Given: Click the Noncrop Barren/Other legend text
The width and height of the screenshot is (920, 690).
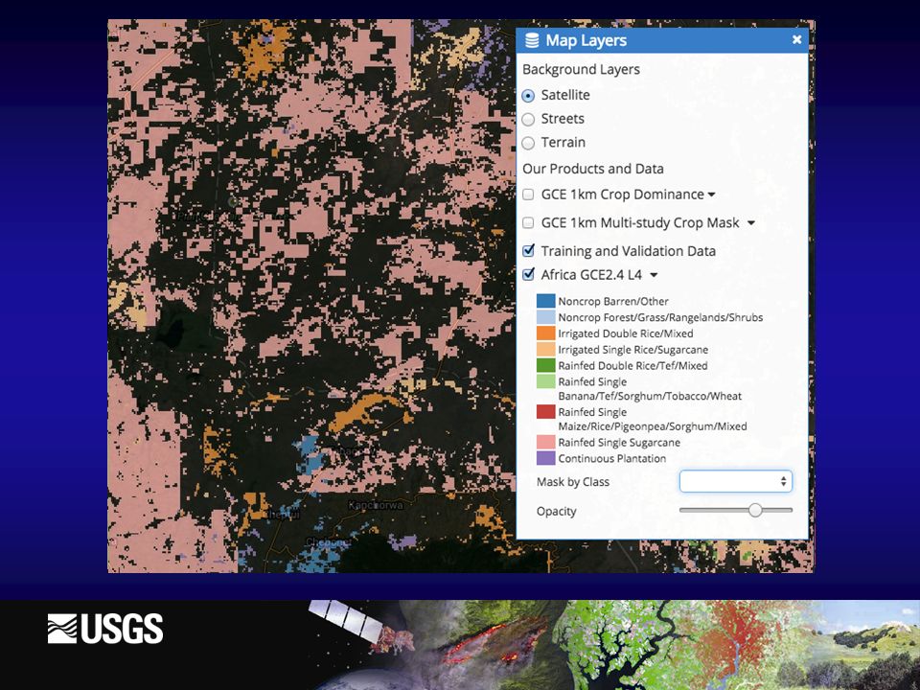Looking at the screenshot, I should [612, 302].
